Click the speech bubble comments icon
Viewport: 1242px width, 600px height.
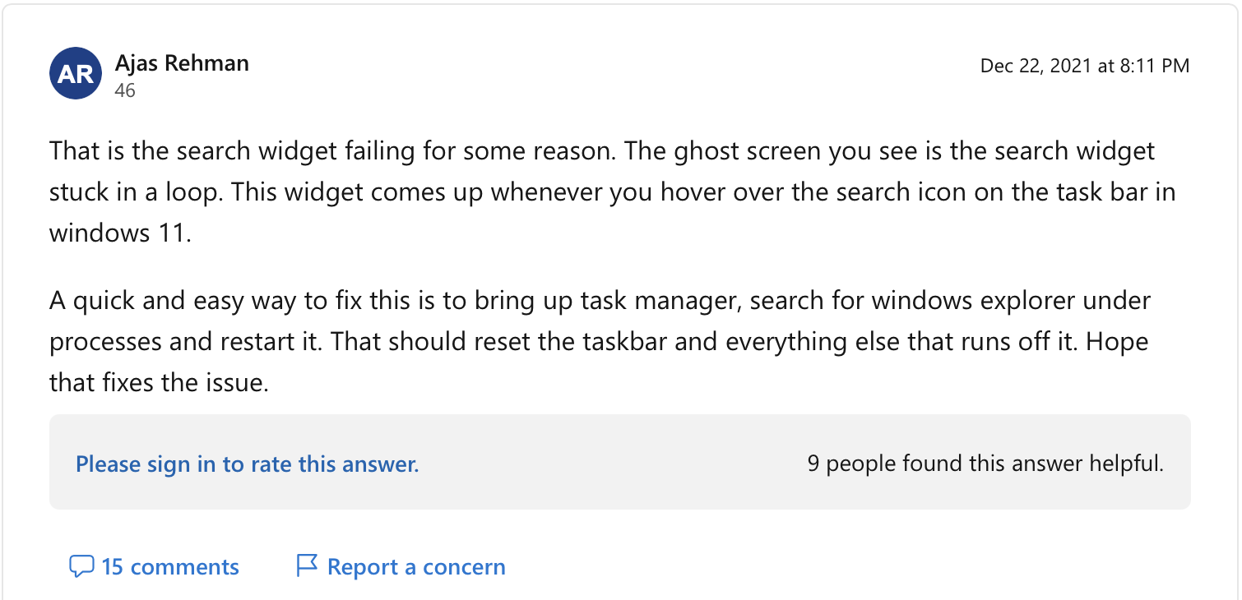point(81,566)
